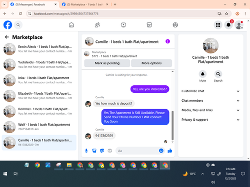This screenshot has width=250, height=187.
Task: Open Chrome tab search dropdown arrow
Action: click(x=4, y=4)
